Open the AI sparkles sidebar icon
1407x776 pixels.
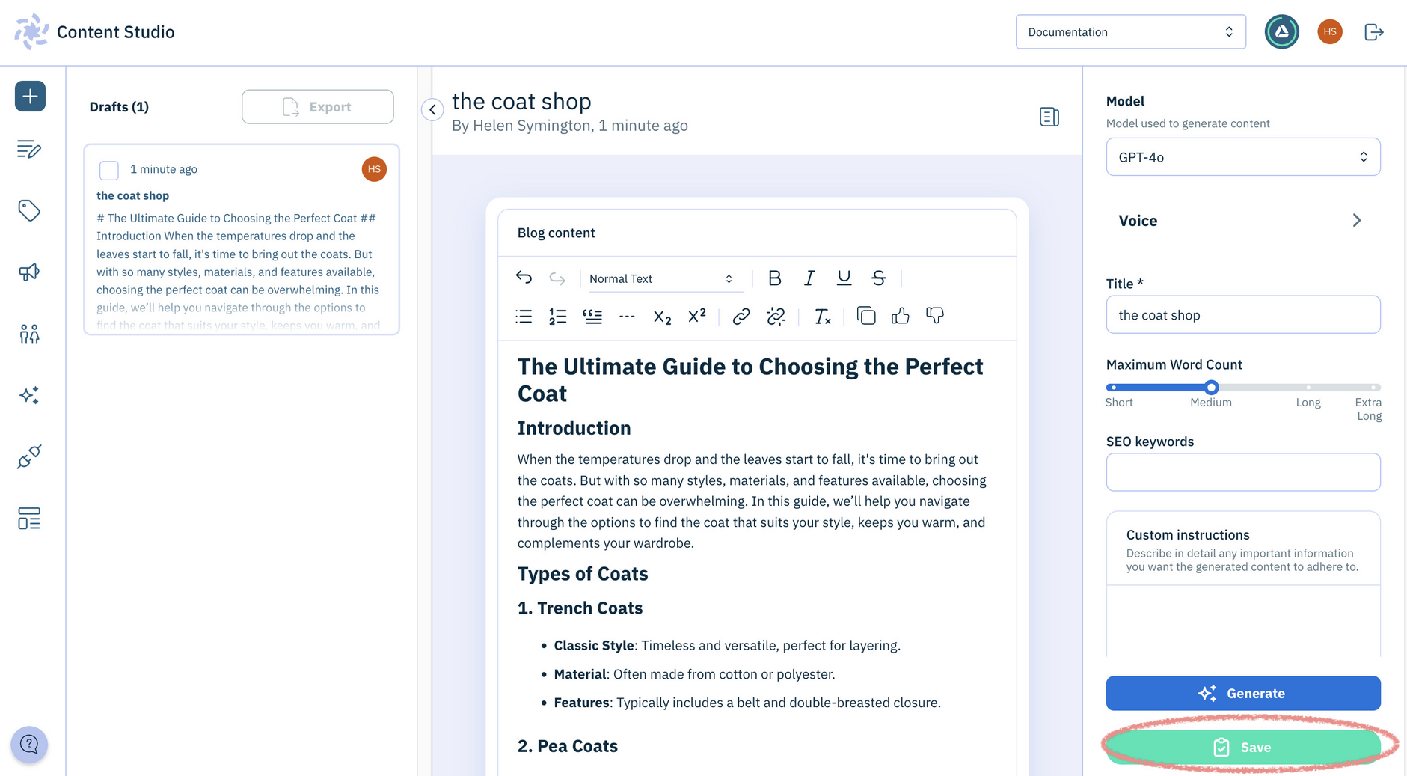pos(29,395)
